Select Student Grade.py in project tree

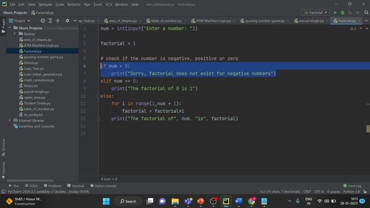[37, 103]
